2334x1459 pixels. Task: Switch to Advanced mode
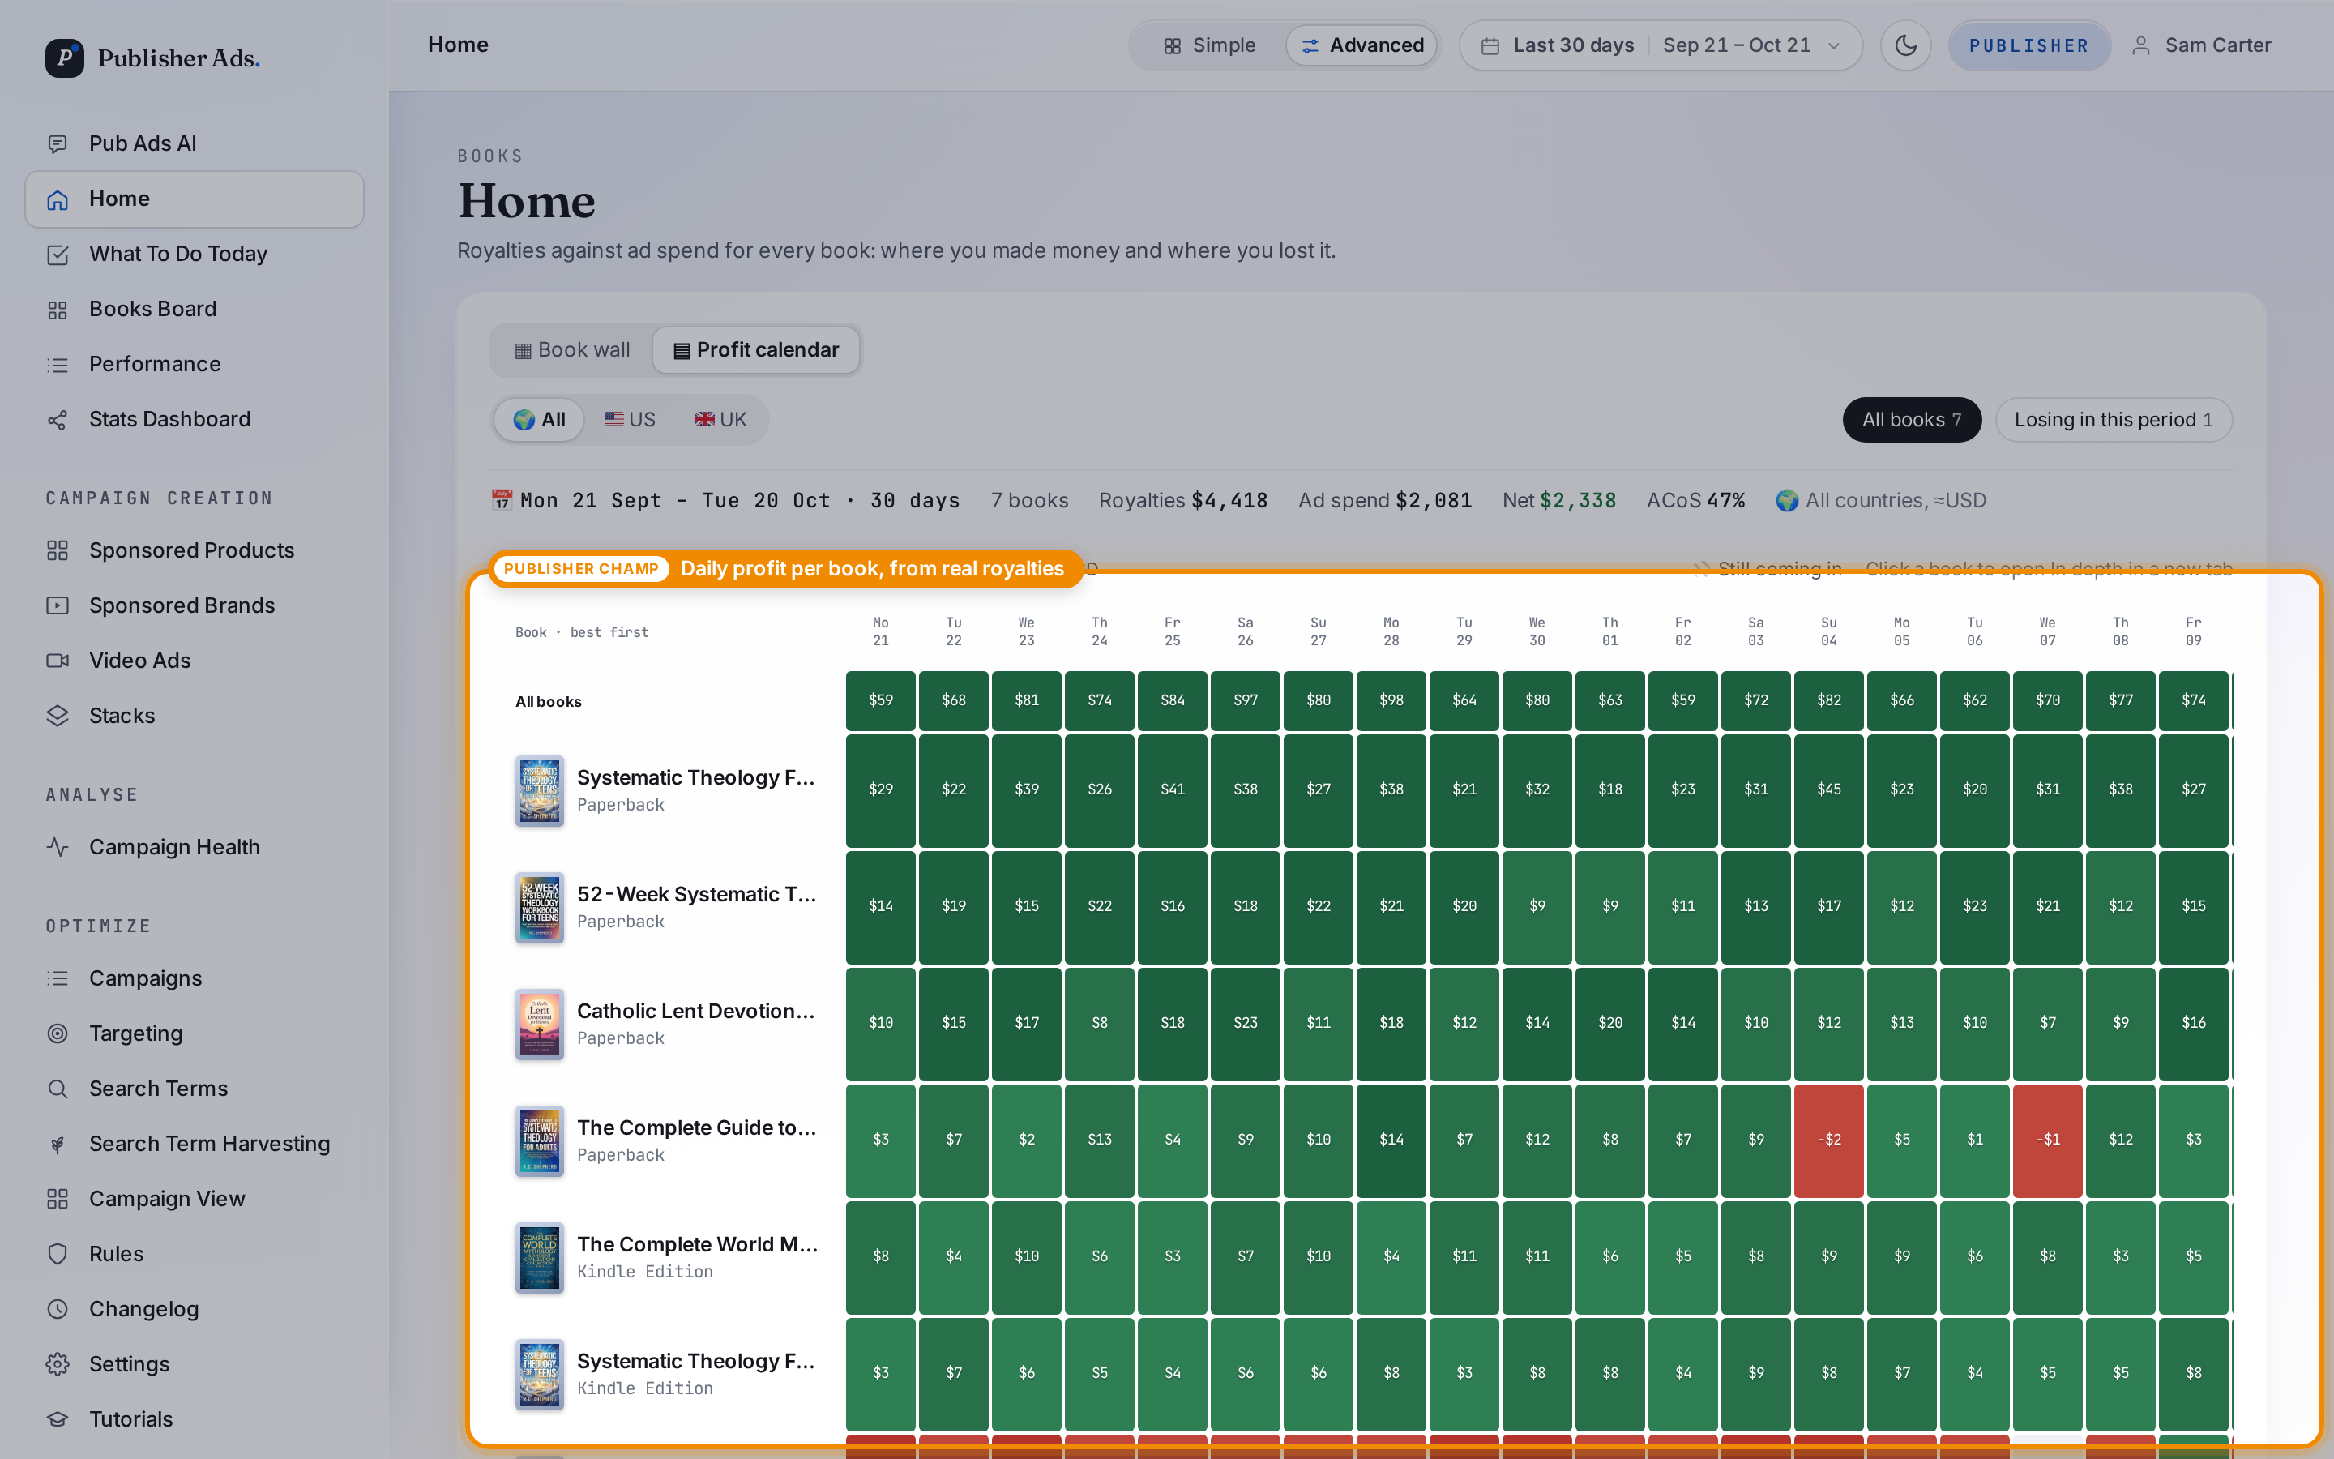[x=1361, y=45]
